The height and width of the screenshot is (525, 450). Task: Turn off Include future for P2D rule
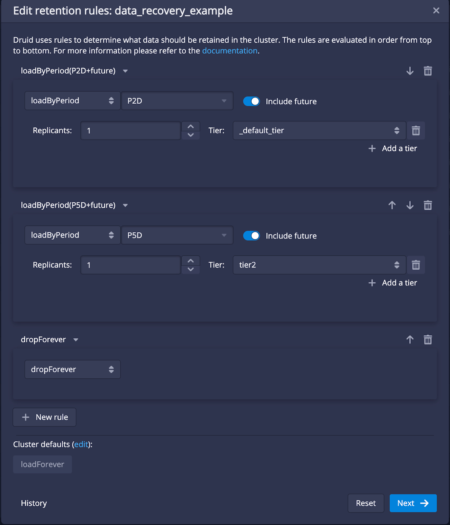click(x=252, y=101)
